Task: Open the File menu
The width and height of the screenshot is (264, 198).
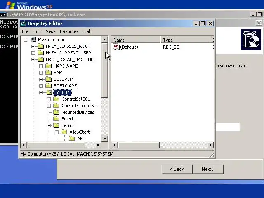Action: click(25, 31)
